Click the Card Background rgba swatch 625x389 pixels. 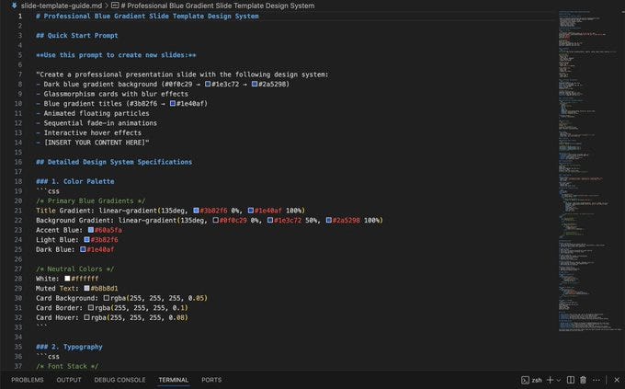pos(107,298)
